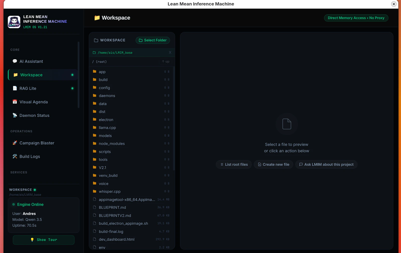Click the LMIM OS V1.21 version label
Viewport: 401px width, 253px height.
(x=35, y=27)
